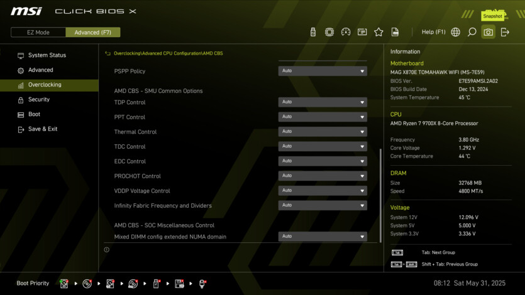
Task: Click the 4800 MT/s DRAM speed value
Action: point(471,191)
